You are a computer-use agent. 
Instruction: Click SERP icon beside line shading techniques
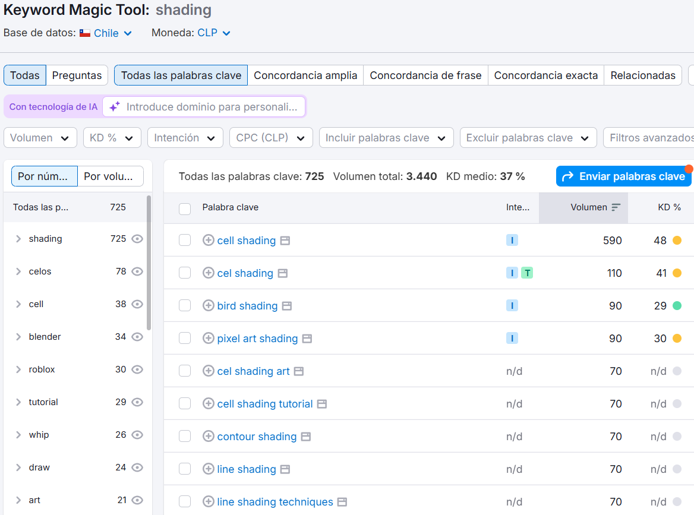342,502
